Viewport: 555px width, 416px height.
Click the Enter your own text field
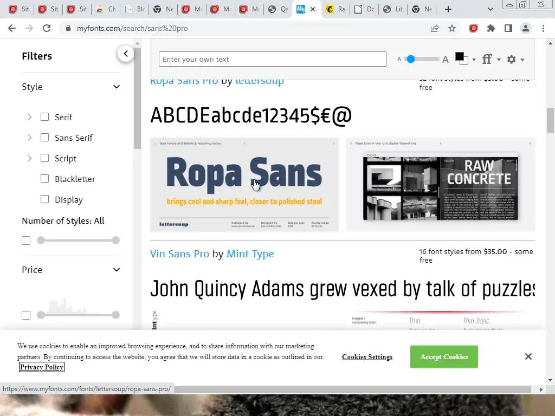coord(272,59)
